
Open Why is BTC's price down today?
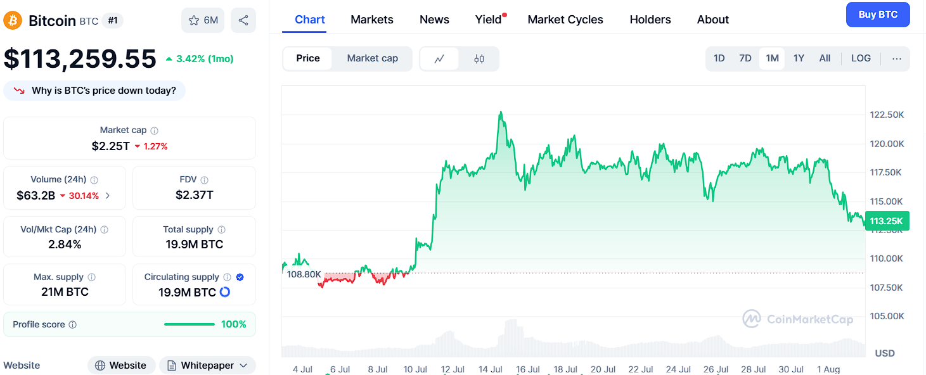pyautogui.click(x=94, y=91)
